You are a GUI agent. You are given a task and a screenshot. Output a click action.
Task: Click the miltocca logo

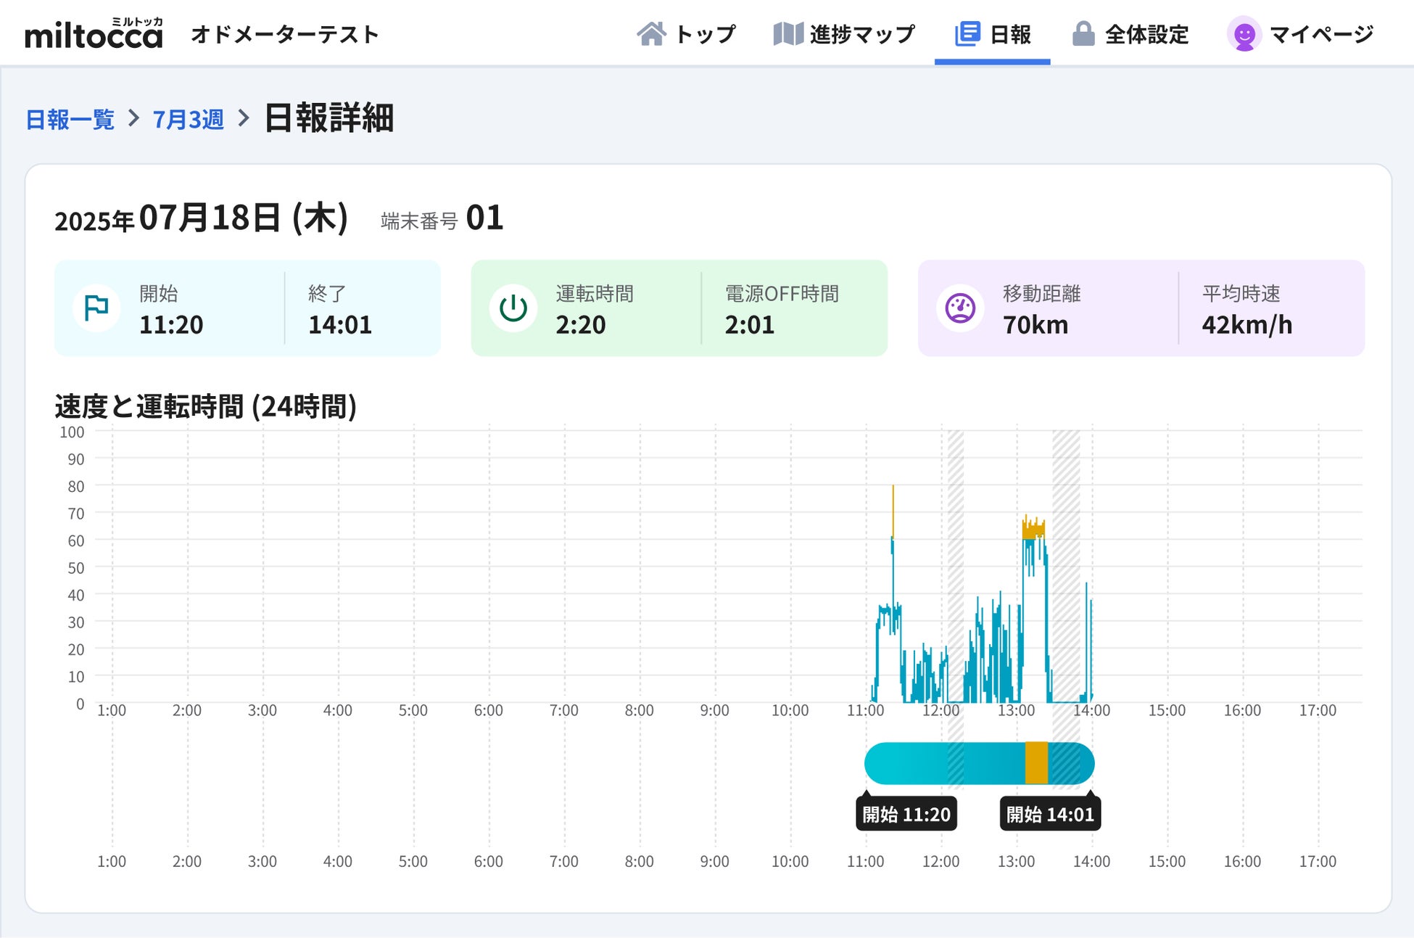coord(94,34)
